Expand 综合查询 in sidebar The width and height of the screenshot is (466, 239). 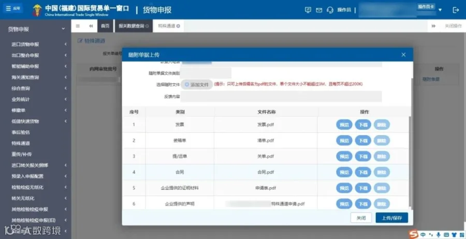coord(36,88)
